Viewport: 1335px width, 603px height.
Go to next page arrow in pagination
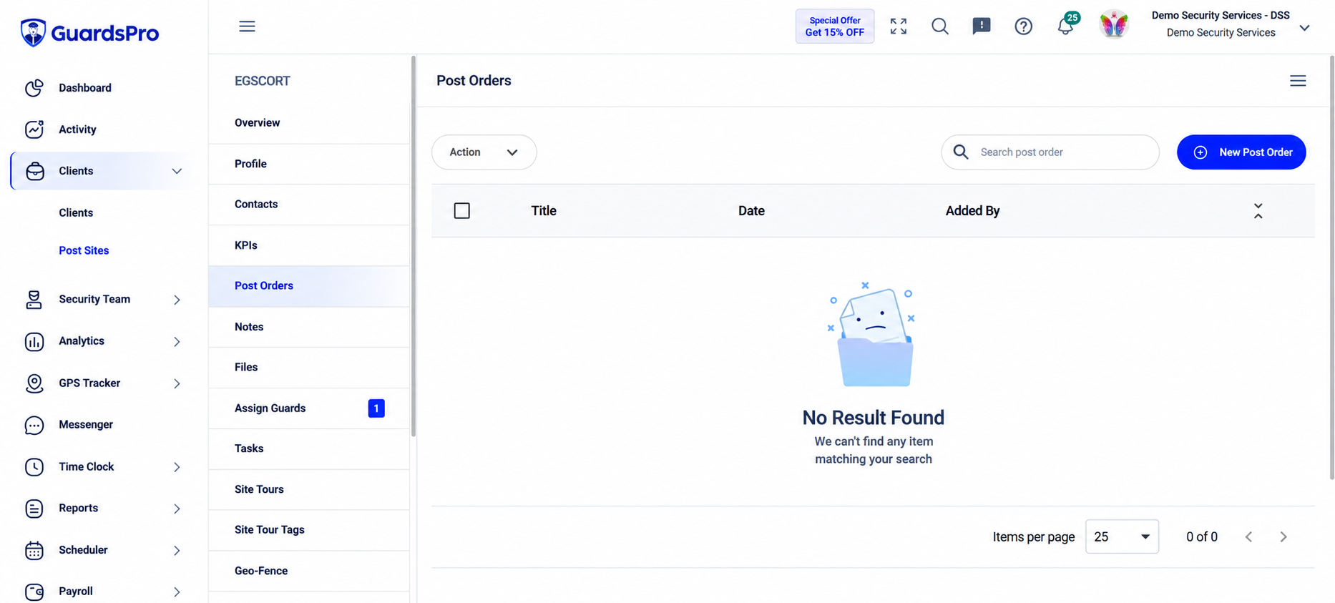pos(1283,536)
